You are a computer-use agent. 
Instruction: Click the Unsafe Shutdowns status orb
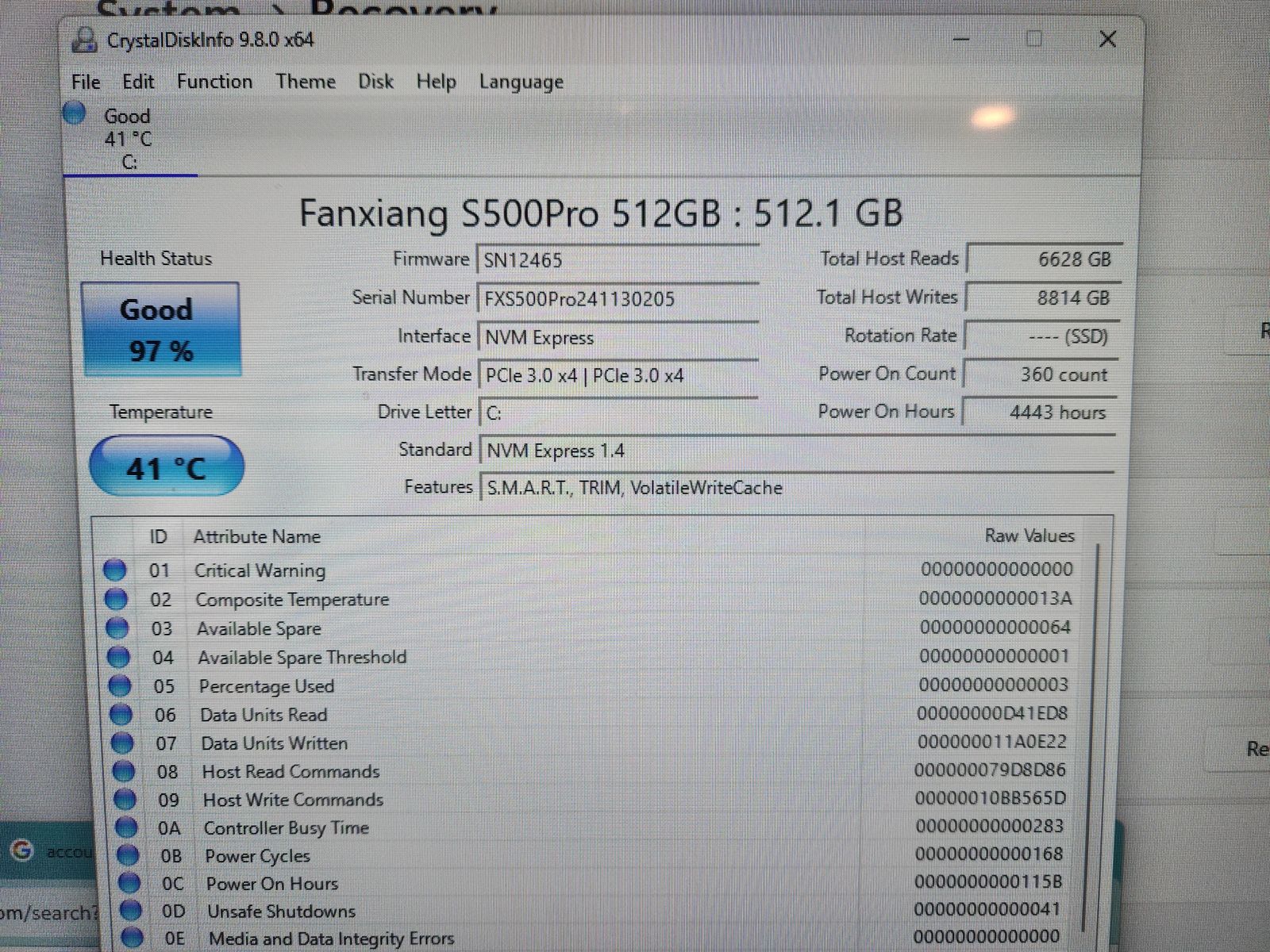[130, 911]
